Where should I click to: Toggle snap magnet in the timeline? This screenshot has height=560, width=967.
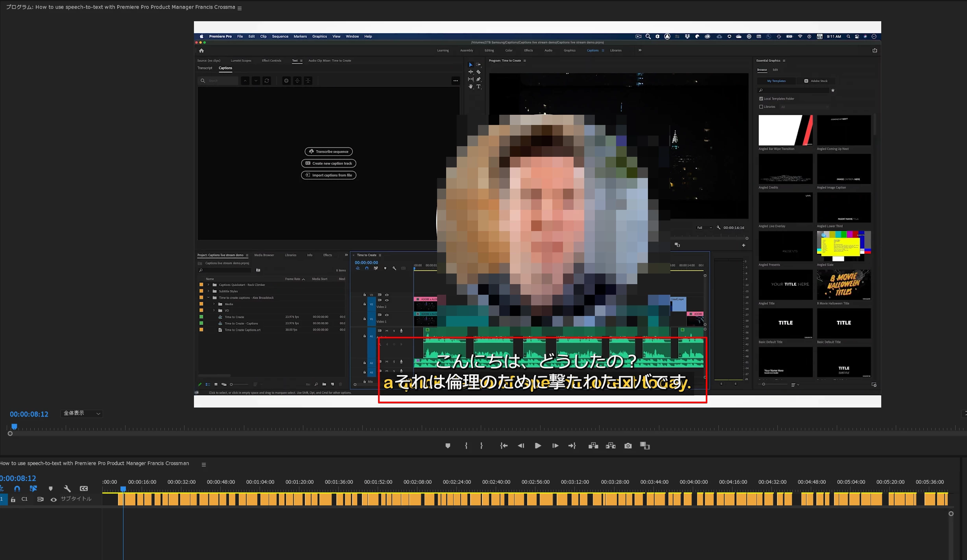[x=17, y=488]
